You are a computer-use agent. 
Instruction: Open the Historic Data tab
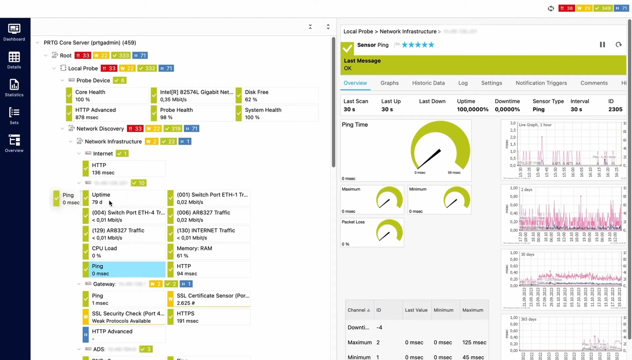[428, 83]
